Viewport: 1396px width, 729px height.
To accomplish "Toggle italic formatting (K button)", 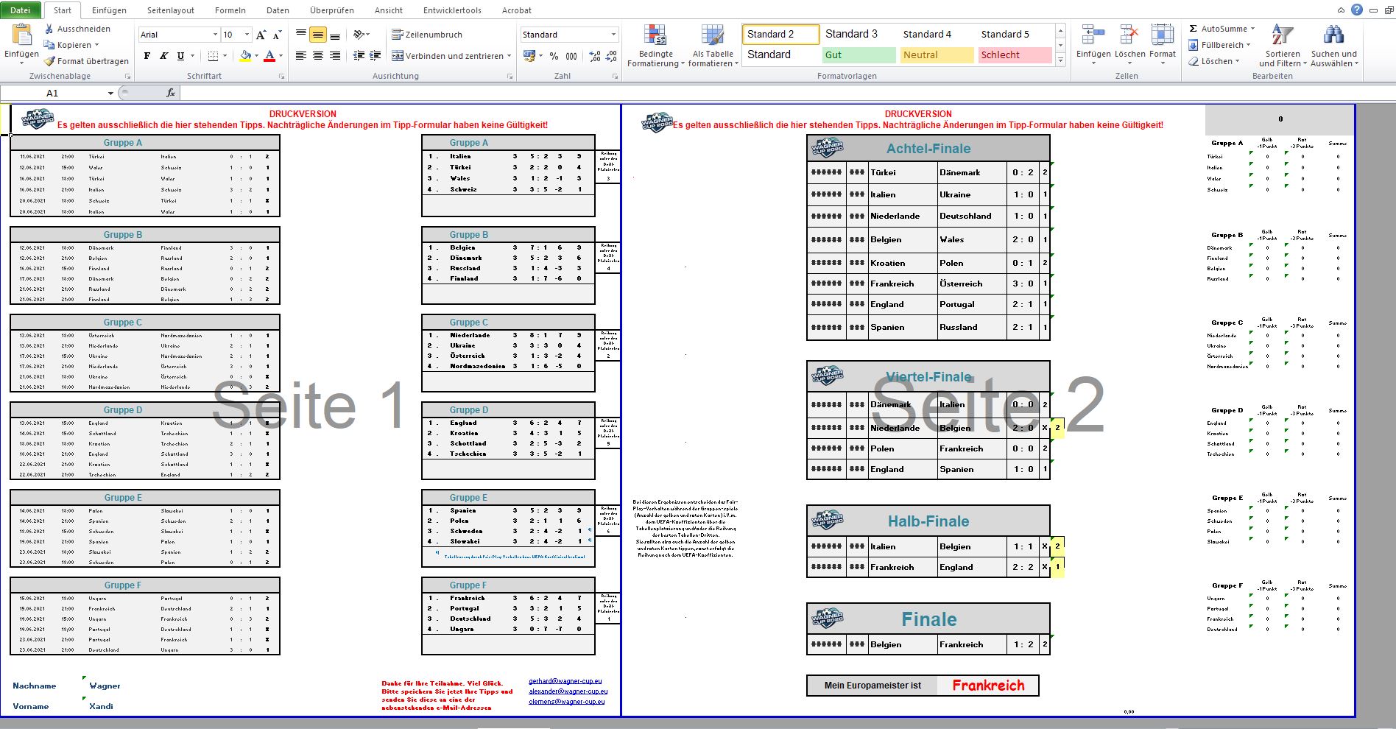I will coord(163,56).
